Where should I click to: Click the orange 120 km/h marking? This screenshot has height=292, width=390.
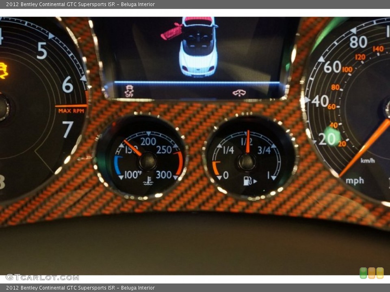(360, 57)
